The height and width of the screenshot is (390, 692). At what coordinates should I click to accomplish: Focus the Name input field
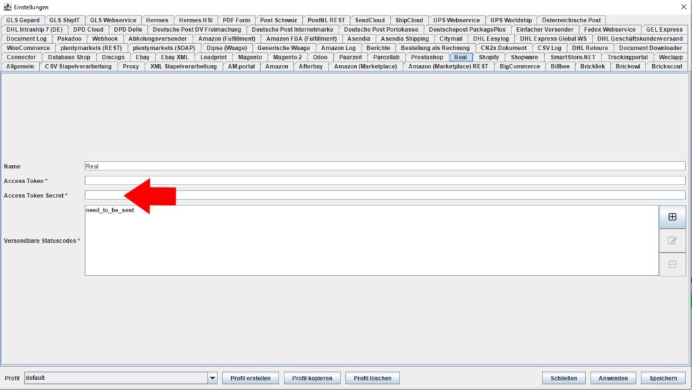pyautogui.click(x=385, y=166)
